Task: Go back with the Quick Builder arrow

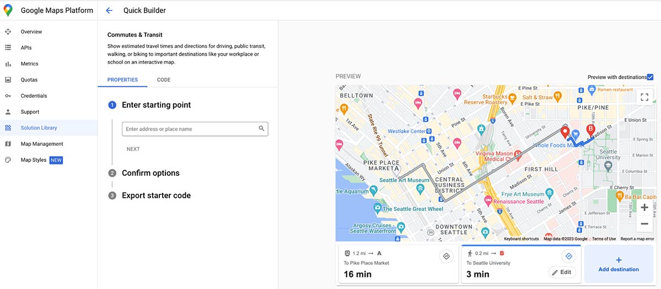Action: [x=109, y=10]
